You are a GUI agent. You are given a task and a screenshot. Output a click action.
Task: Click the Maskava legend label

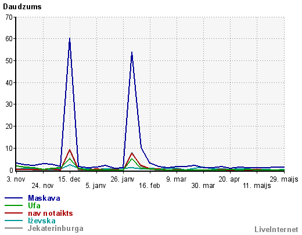click(x=44, y=198)
